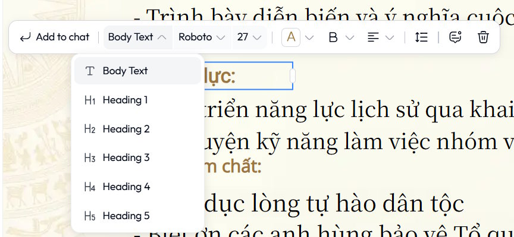This screenshot has height=237, width=514.
Task: Pick Heading 4 style
Action: [x=137, y=187]
